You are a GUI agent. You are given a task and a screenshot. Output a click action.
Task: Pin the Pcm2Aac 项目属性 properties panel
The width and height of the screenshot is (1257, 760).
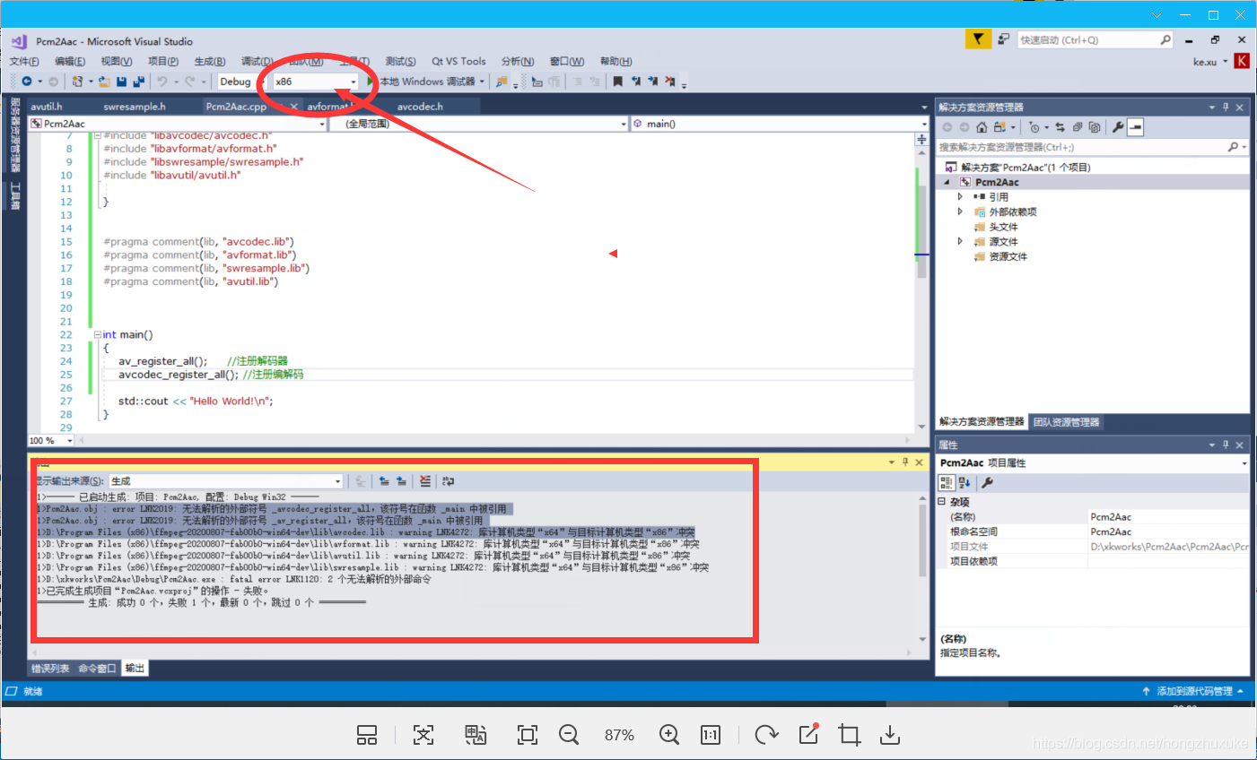pyautogui.click(x=1226, y=444)
